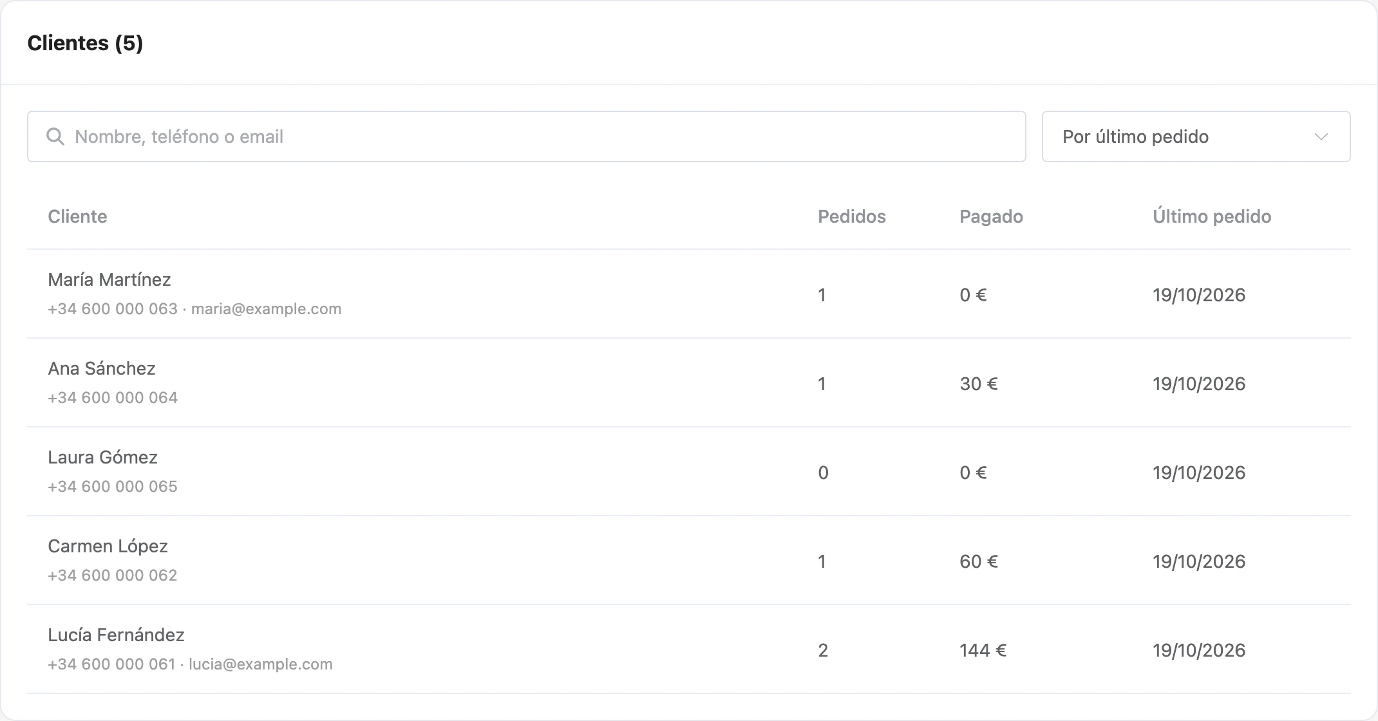Select the Laura Gómez client entry
This screenshot has width=1378, height=721.
click(689, 472)
